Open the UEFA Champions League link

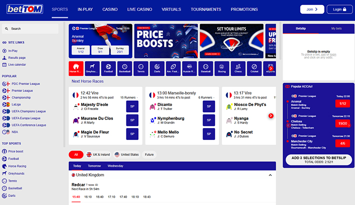pyautogui.click(x=28, y=111)
